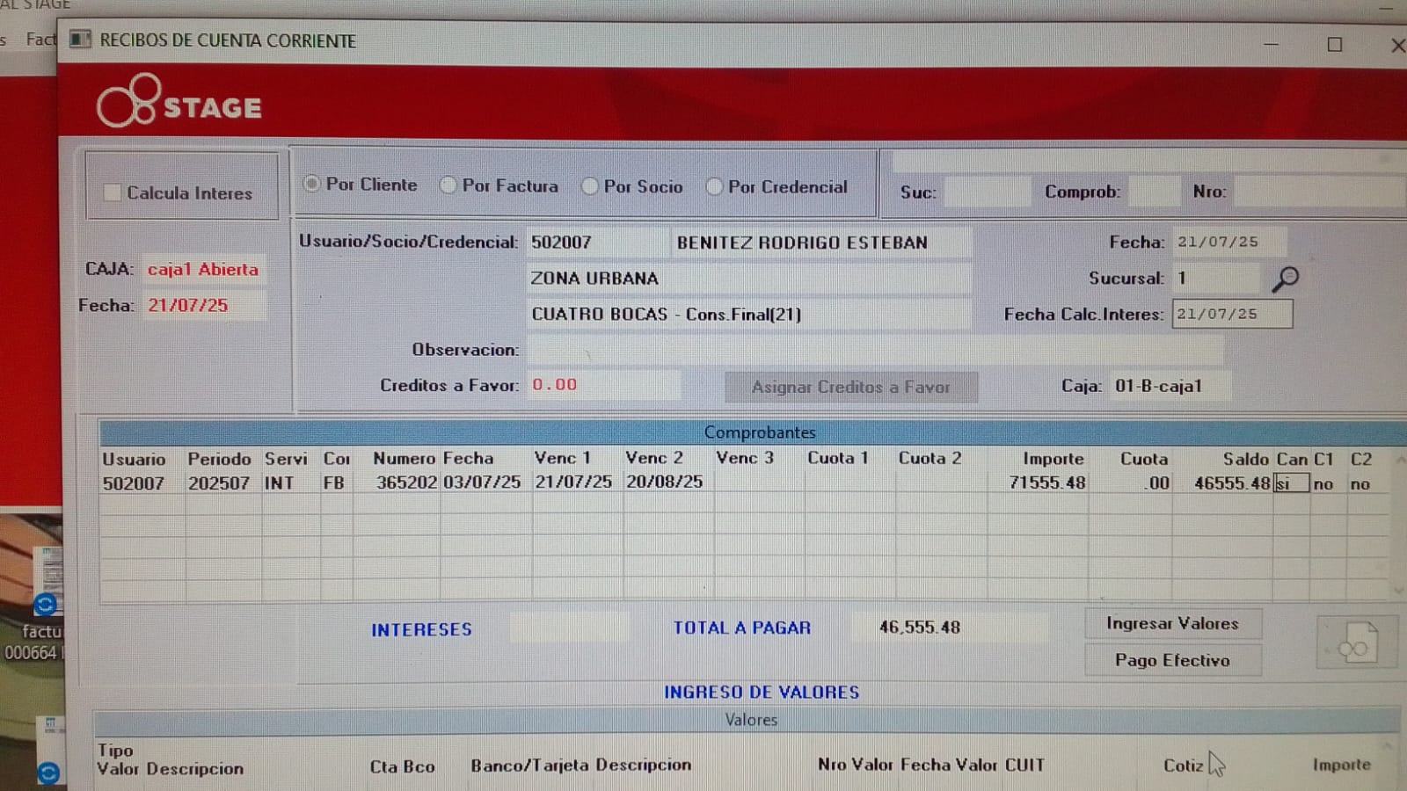
Task: Choose the Por Socio radio option
Action: 590,186
